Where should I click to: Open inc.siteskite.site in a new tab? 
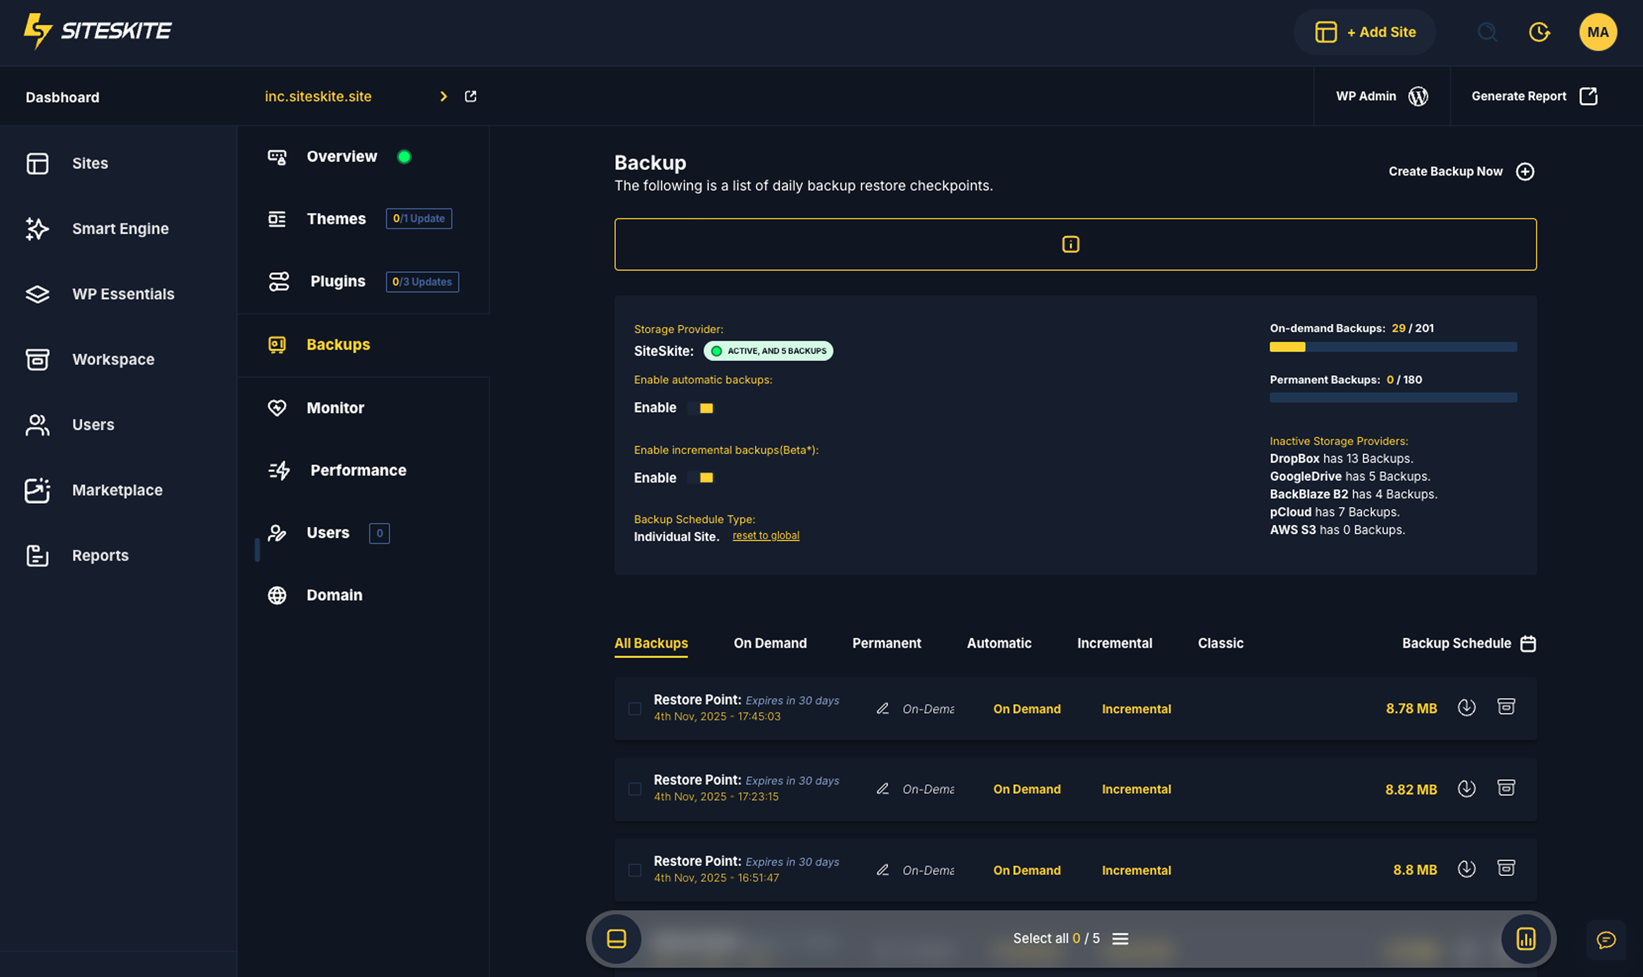point(470,96)
